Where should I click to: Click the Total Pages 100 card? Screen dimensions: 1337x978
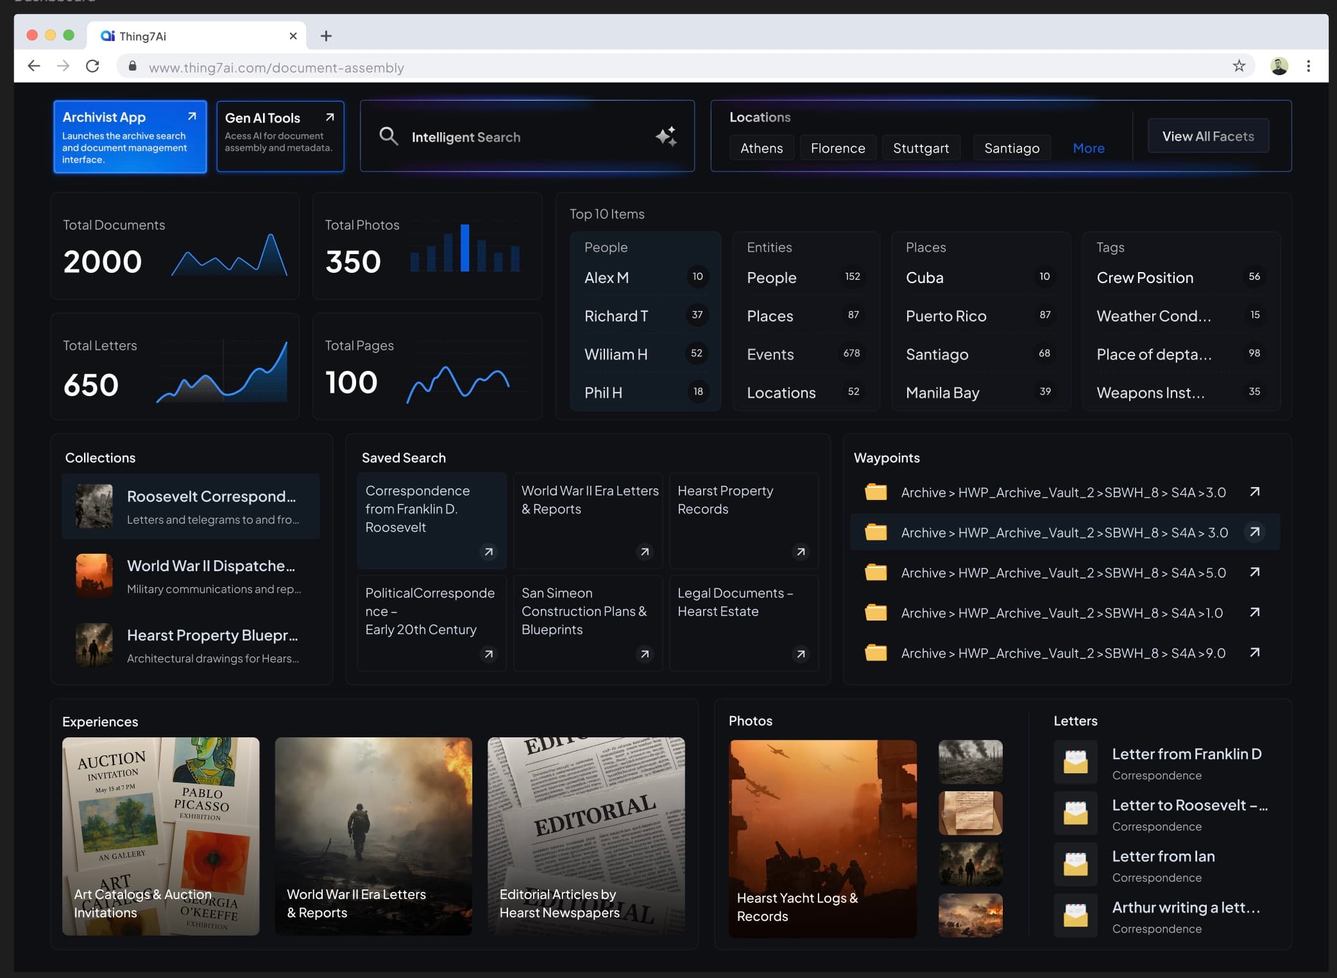pyautogui.click(x=427, y=366)
